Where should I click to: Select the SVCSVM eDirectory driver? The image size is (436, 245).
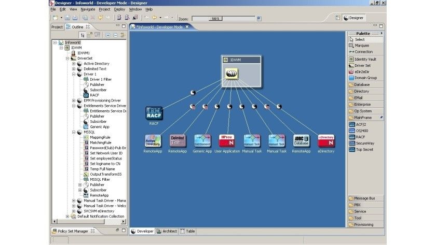[x=96, y=211]
